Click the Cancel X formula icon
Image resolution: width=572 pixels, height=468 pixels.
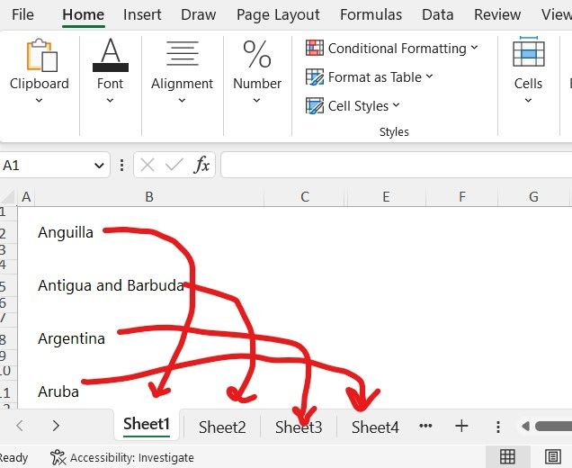[x=147, y=165]
